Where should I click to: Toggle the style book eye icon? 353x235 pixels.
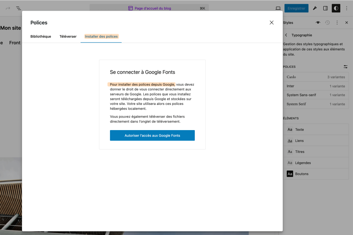(x=318, y=22)
